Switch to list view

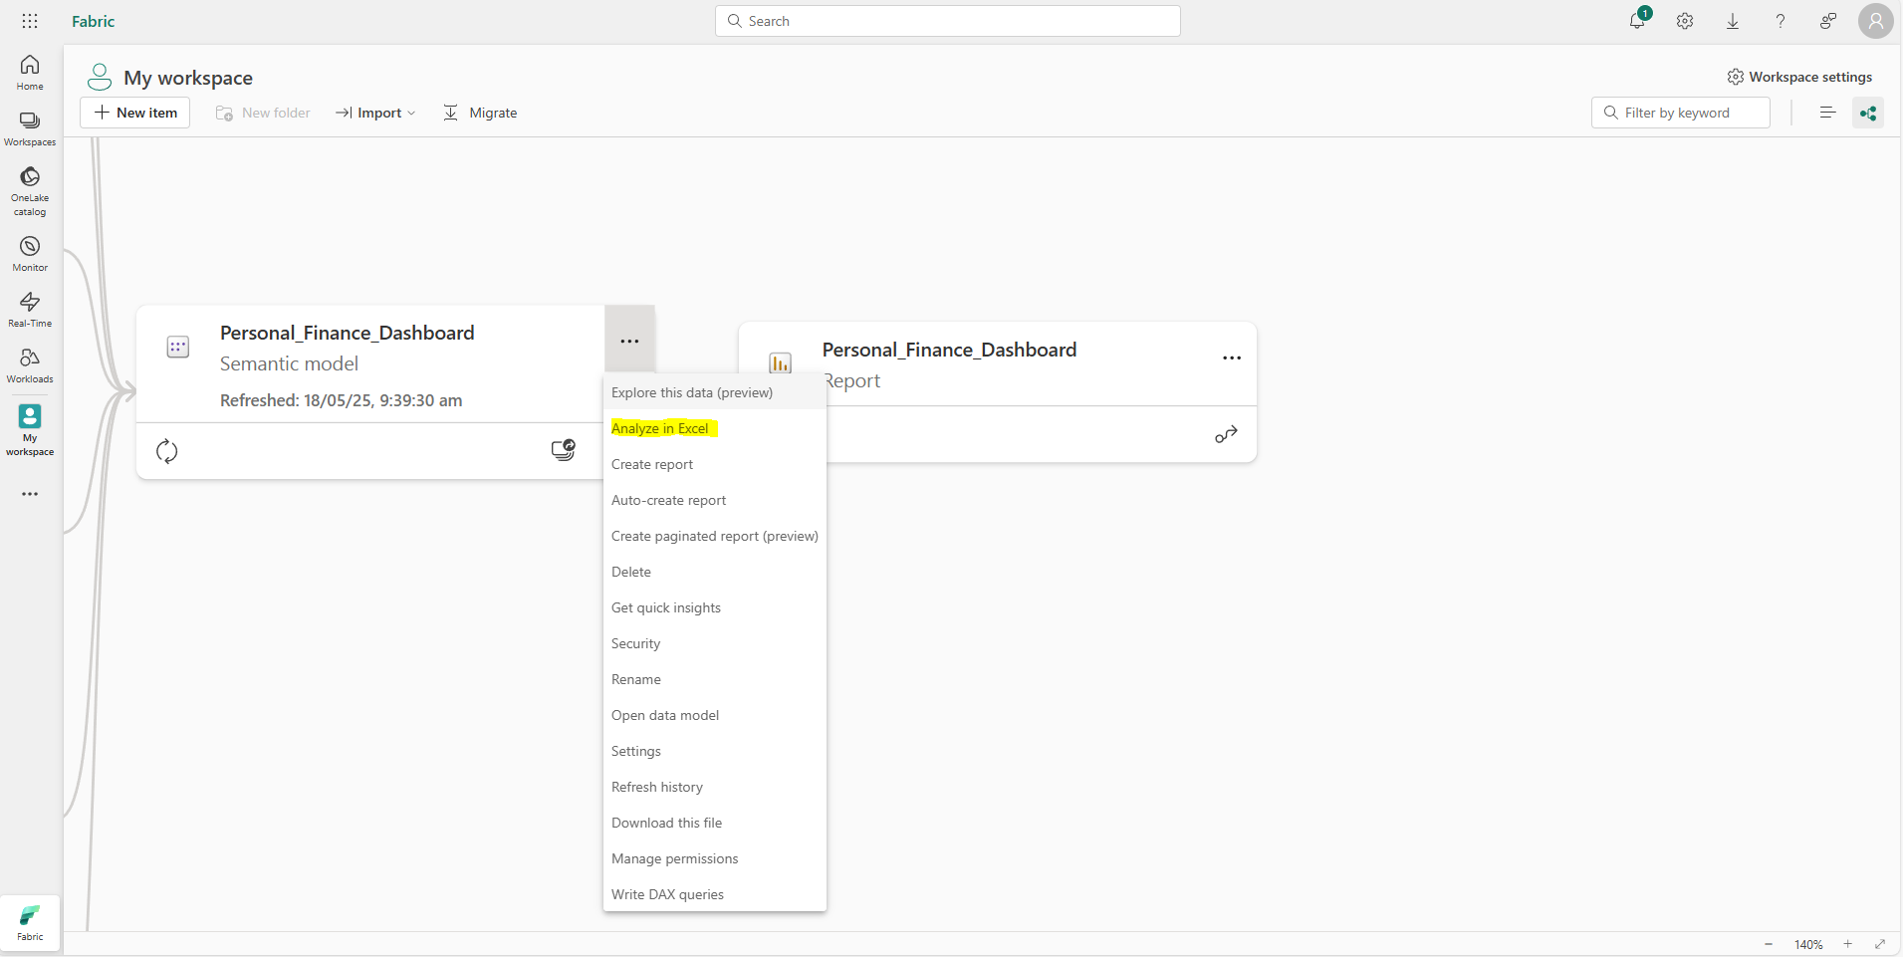click(1827, 114)
